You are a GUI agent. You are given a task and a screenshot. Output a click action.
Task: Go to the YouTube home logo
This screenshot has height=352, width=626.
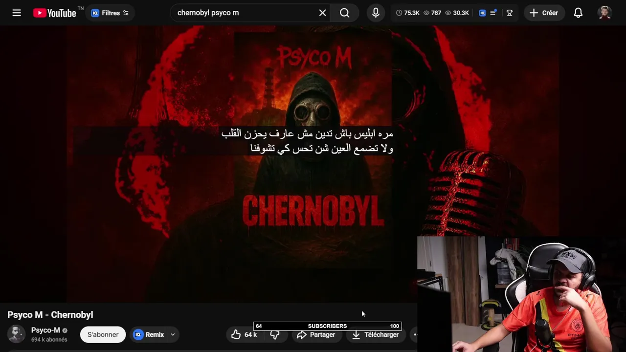[x=55, y=13]
